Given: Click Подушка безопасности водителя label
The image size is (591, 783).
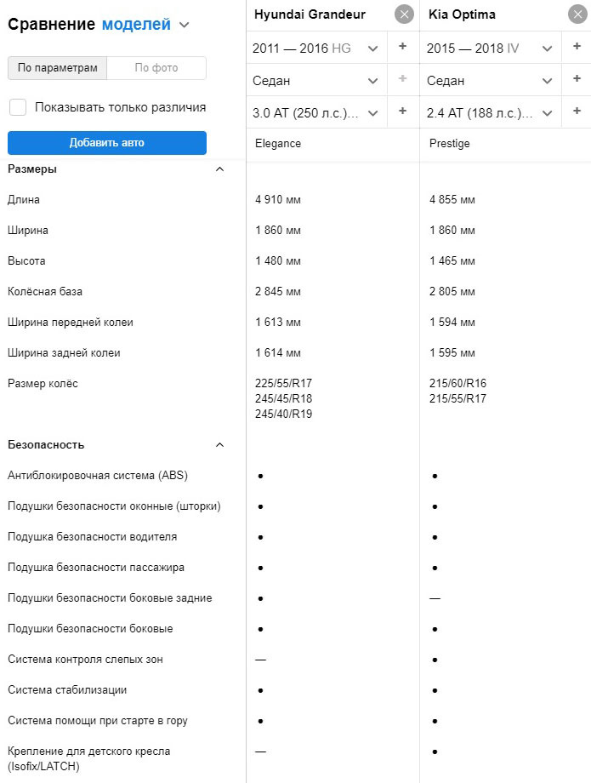Looking at the screenshot, I should tap(93, 537).
